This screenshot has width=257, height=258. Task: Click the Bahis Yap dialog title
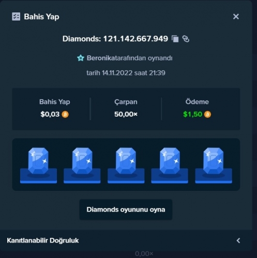41,17
